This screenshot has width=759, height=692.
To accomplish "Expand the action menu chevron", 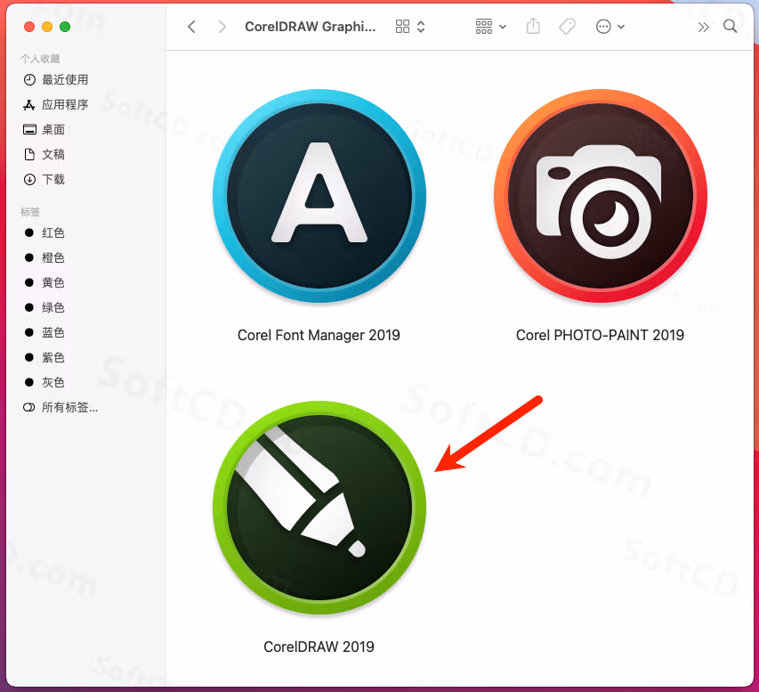I will point(621,27).
